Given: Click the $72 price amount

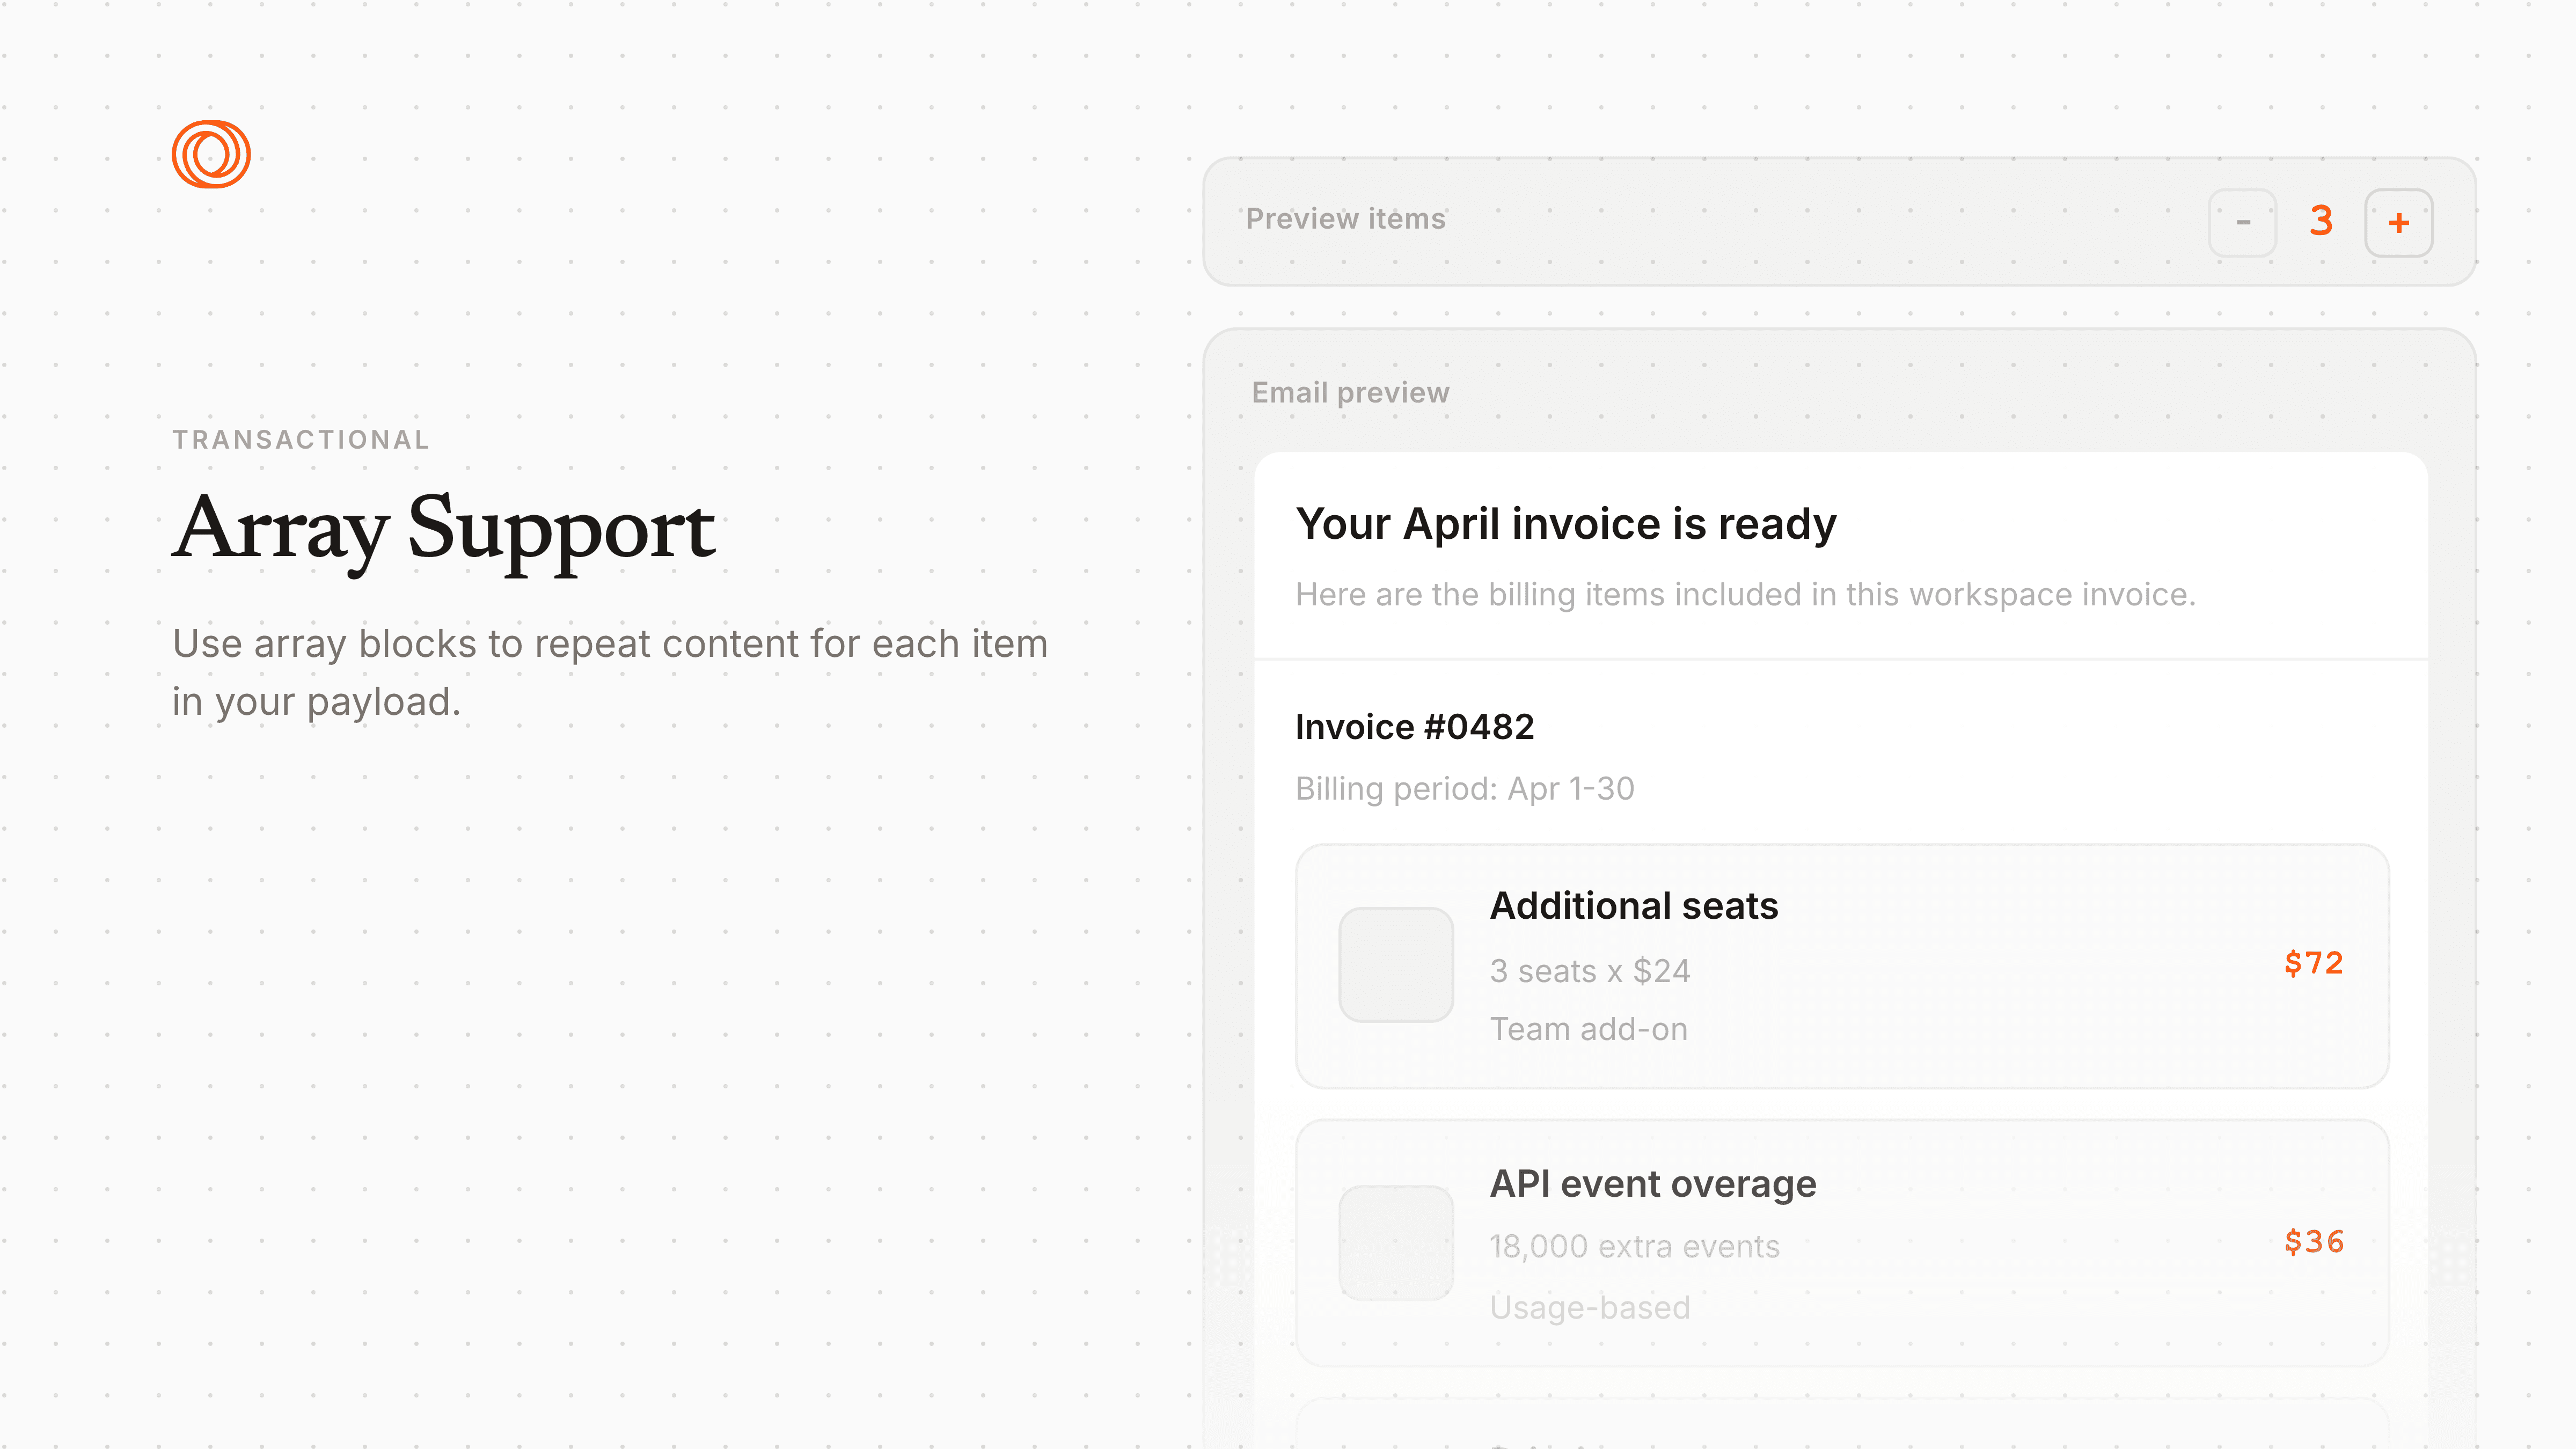Looking at the screenshot, I should [x=2314, y=963].
